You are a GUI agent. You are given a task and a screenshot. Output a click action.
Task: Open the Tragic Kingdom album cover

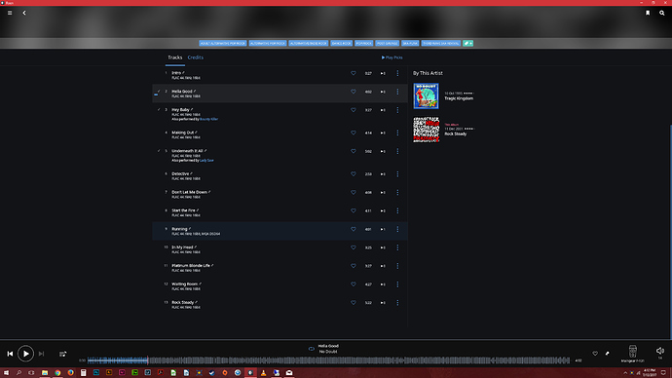pyautogui.click(x=426, y=96)
